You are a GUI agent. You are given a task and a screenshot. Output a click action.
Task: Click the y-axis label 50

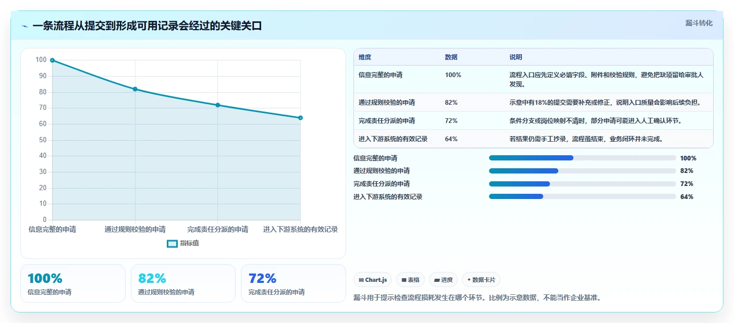[43, 140]
